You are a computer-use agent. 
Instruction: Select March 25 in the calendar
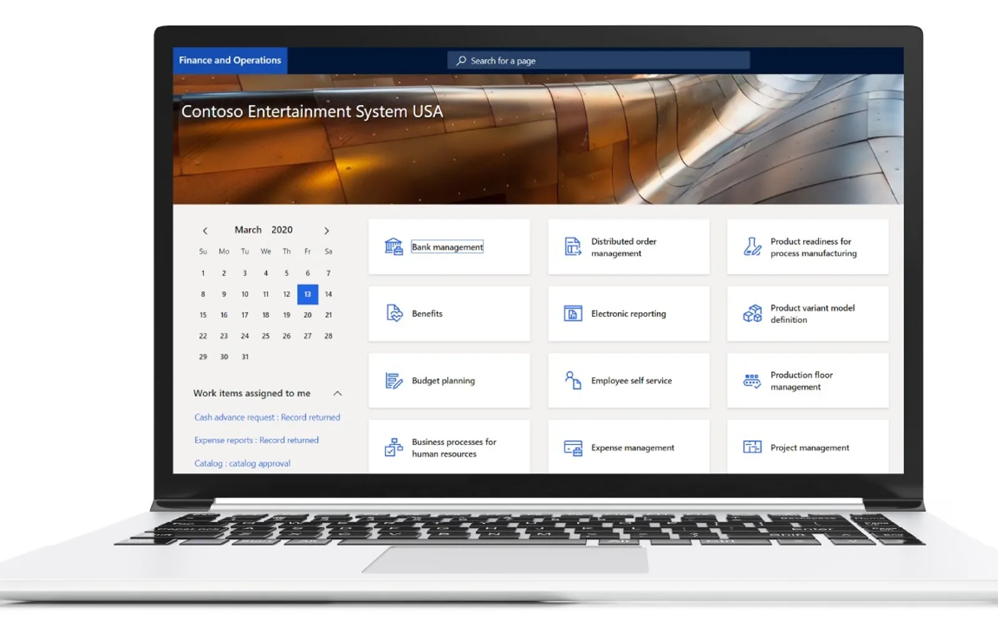pos(266,336)
